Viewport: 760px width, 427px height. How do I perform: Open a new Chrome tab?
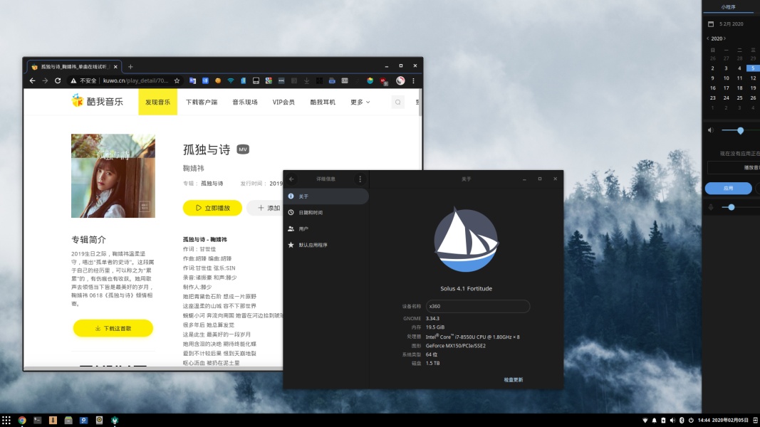[x=130, y=67]
